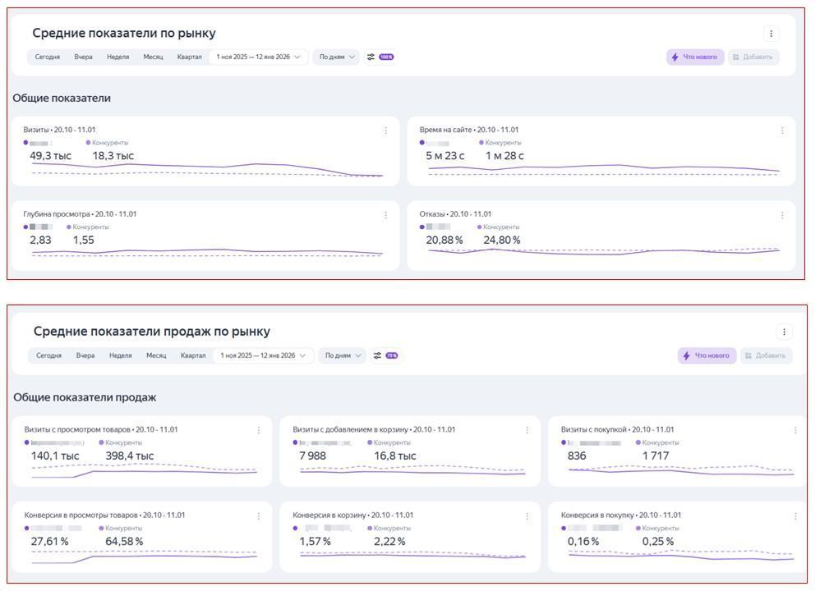Choose Месяц period in sales report
The height and width of the screenshot is (591, 820).
[x=156, y=356]
